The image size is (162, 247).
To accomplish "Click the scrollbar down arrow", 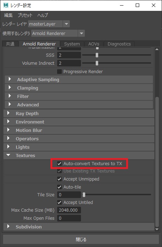I will pyautogui.click(x=157, y=229).
